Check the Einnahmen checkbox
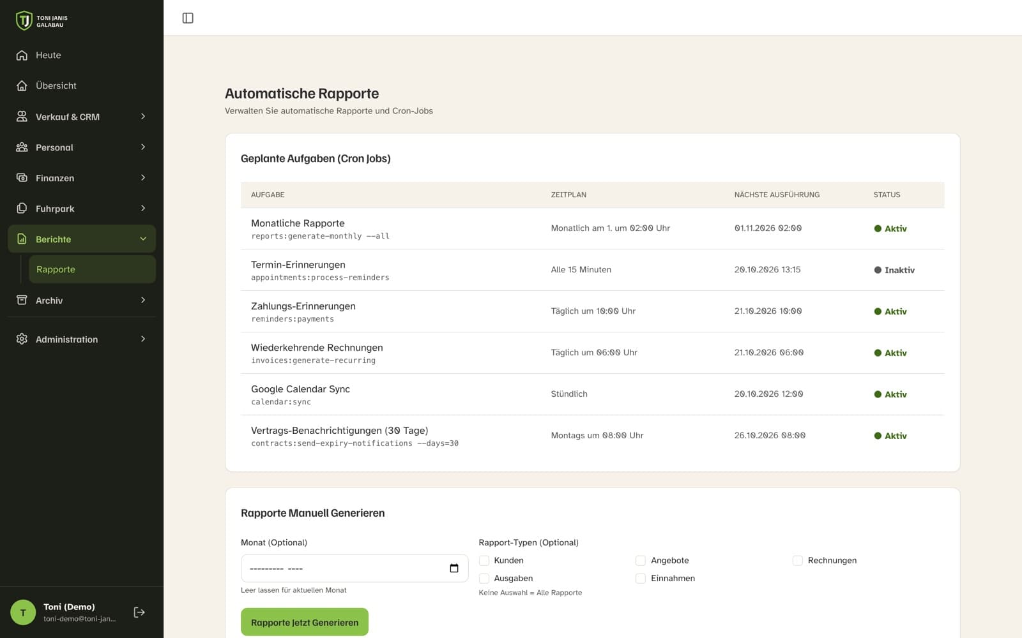 pos(641,579)
